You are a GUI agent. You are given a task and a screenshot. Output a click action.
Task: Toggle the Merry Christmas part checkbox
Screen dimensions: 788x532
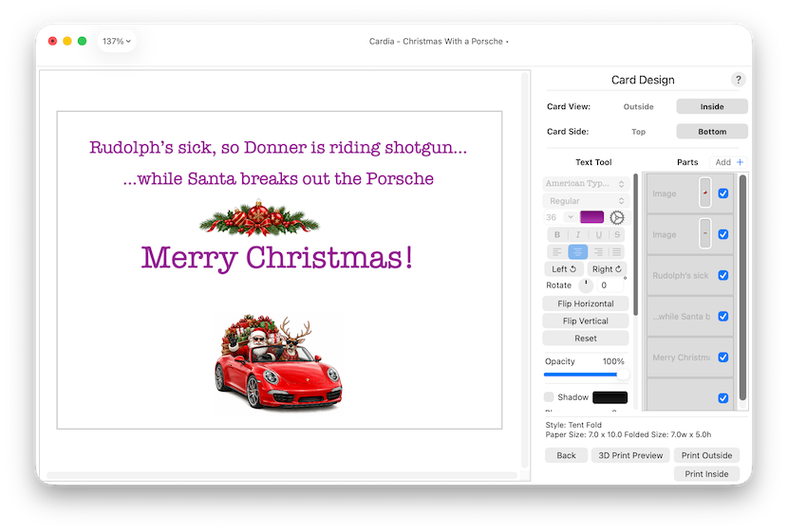point(723,358)
